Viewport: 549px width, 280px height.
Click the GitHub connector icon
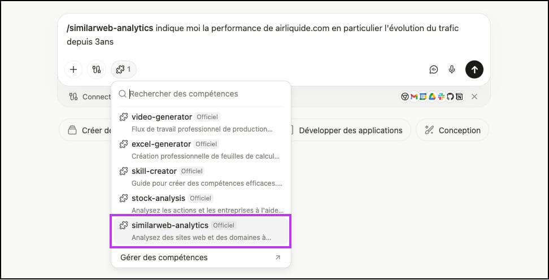450,97
